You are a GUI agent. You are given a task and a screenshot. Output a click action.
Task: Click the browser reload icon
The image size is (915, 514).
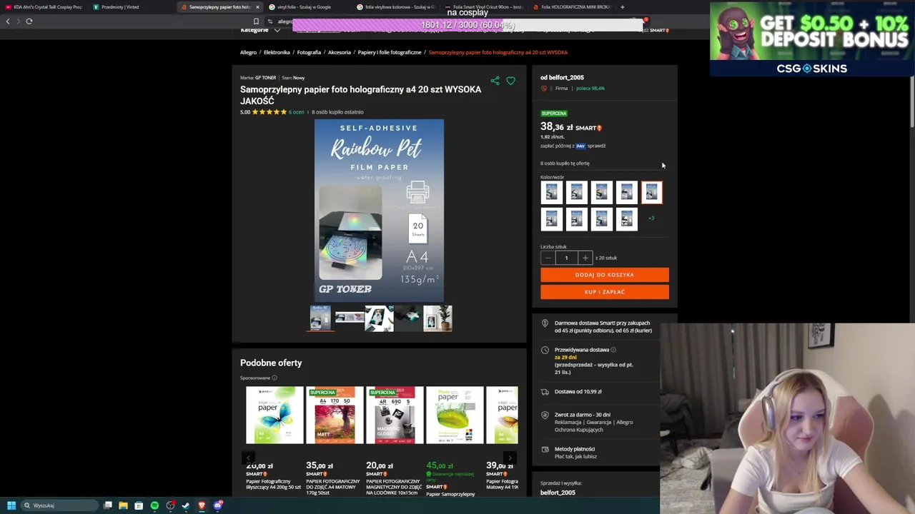(29, 21)
